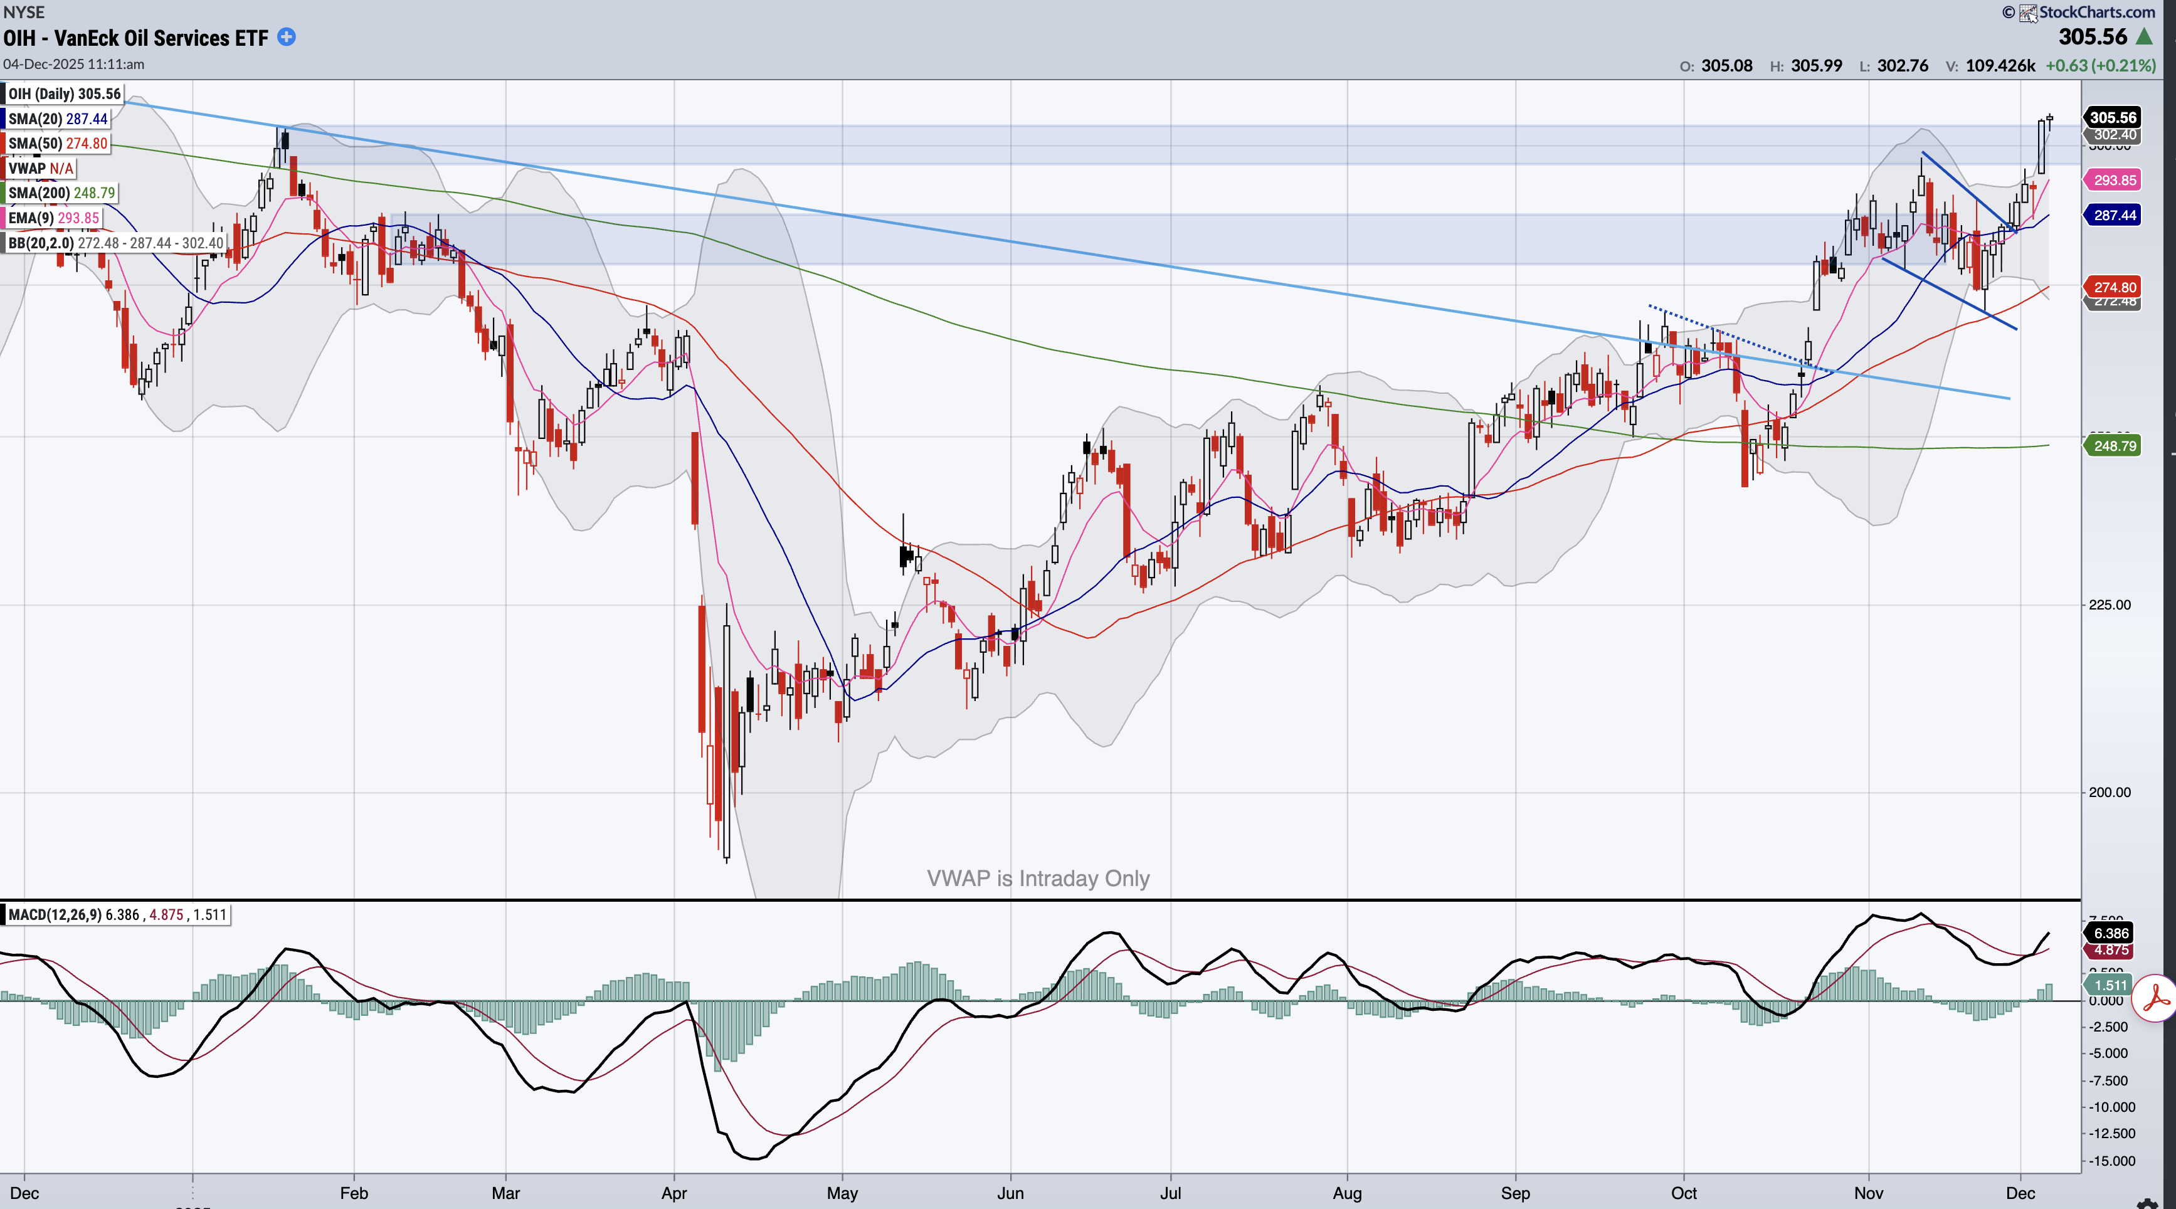Open the red Adobe PDF floating button
The image size is (2176, 1209).
2155,999
